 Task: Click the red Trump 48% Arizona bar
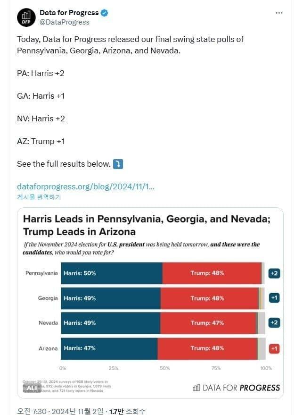click(x=207, y=348)
